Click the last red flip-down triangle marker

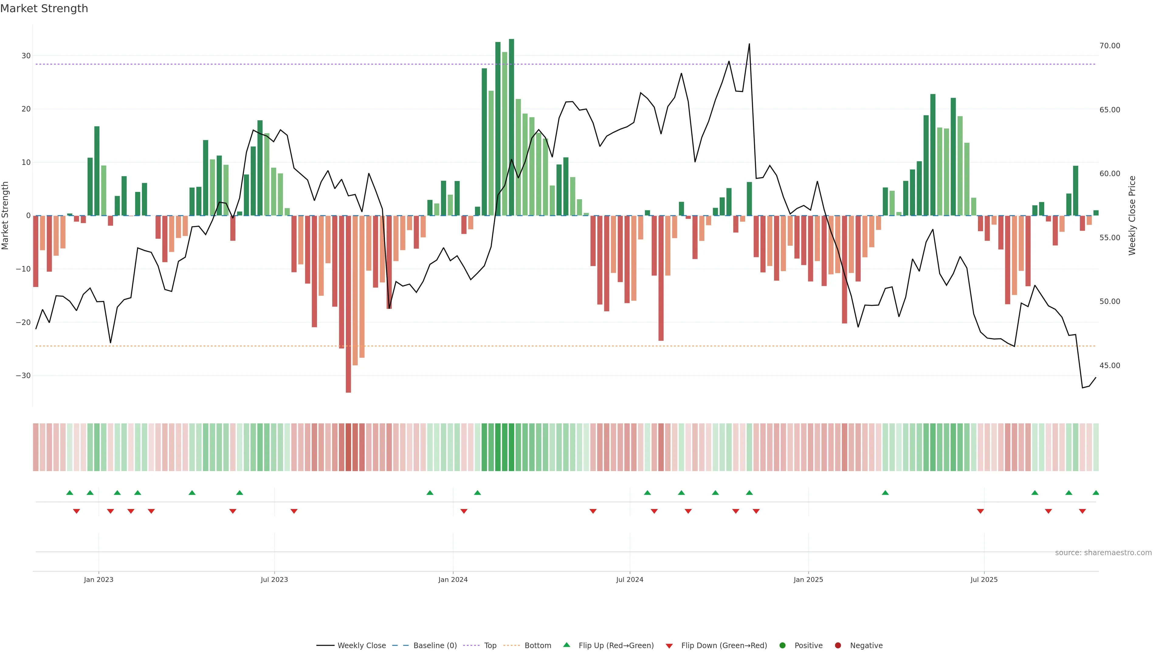point(1082,511)
